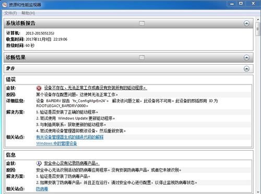Screen dimensions: 261x194
Task: Minimize the 资源和性能监视器 window
Action: click(232, 4)
